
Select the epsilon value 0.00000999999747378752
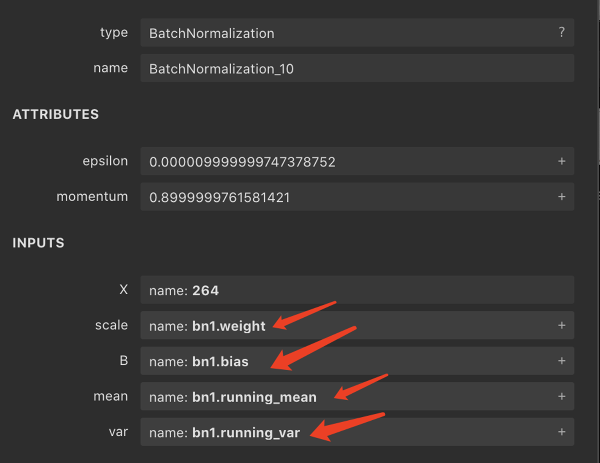(242, 162)
